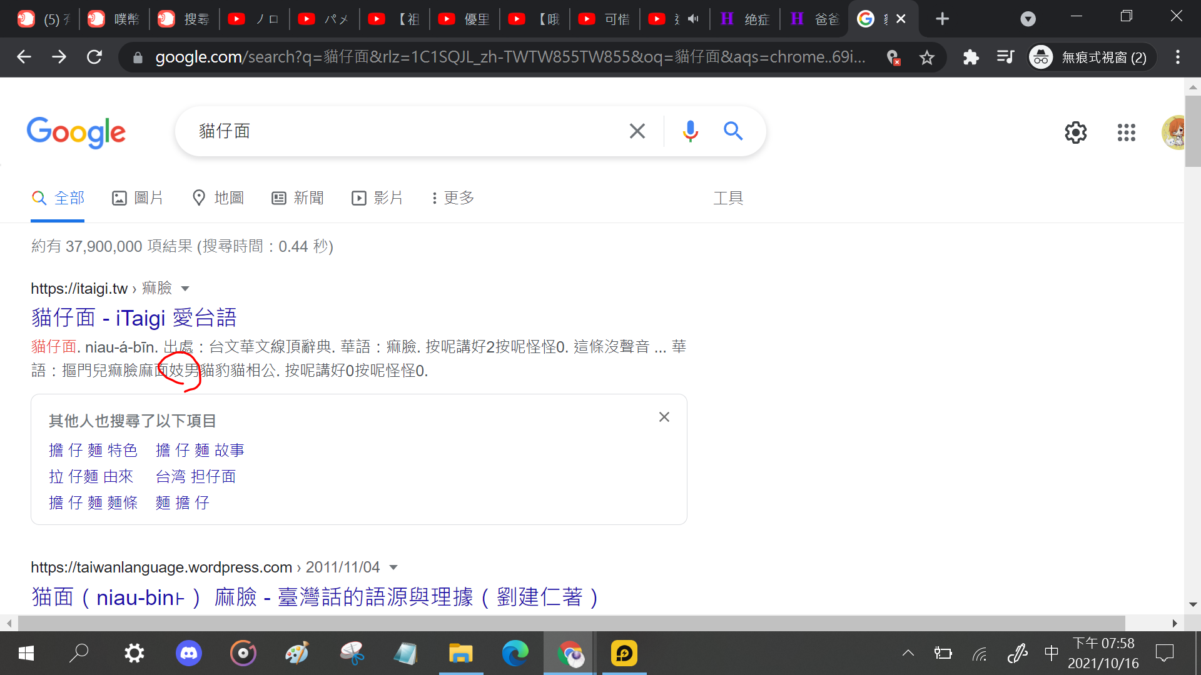
Task: Open Settings from the taskbar gear
Action: tap(134, 654)
